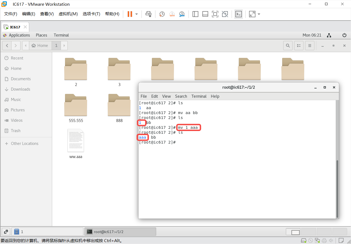Open the snapshot manager
The height and width of the screenshot is (244, 351).
click(x=182, y=14)
